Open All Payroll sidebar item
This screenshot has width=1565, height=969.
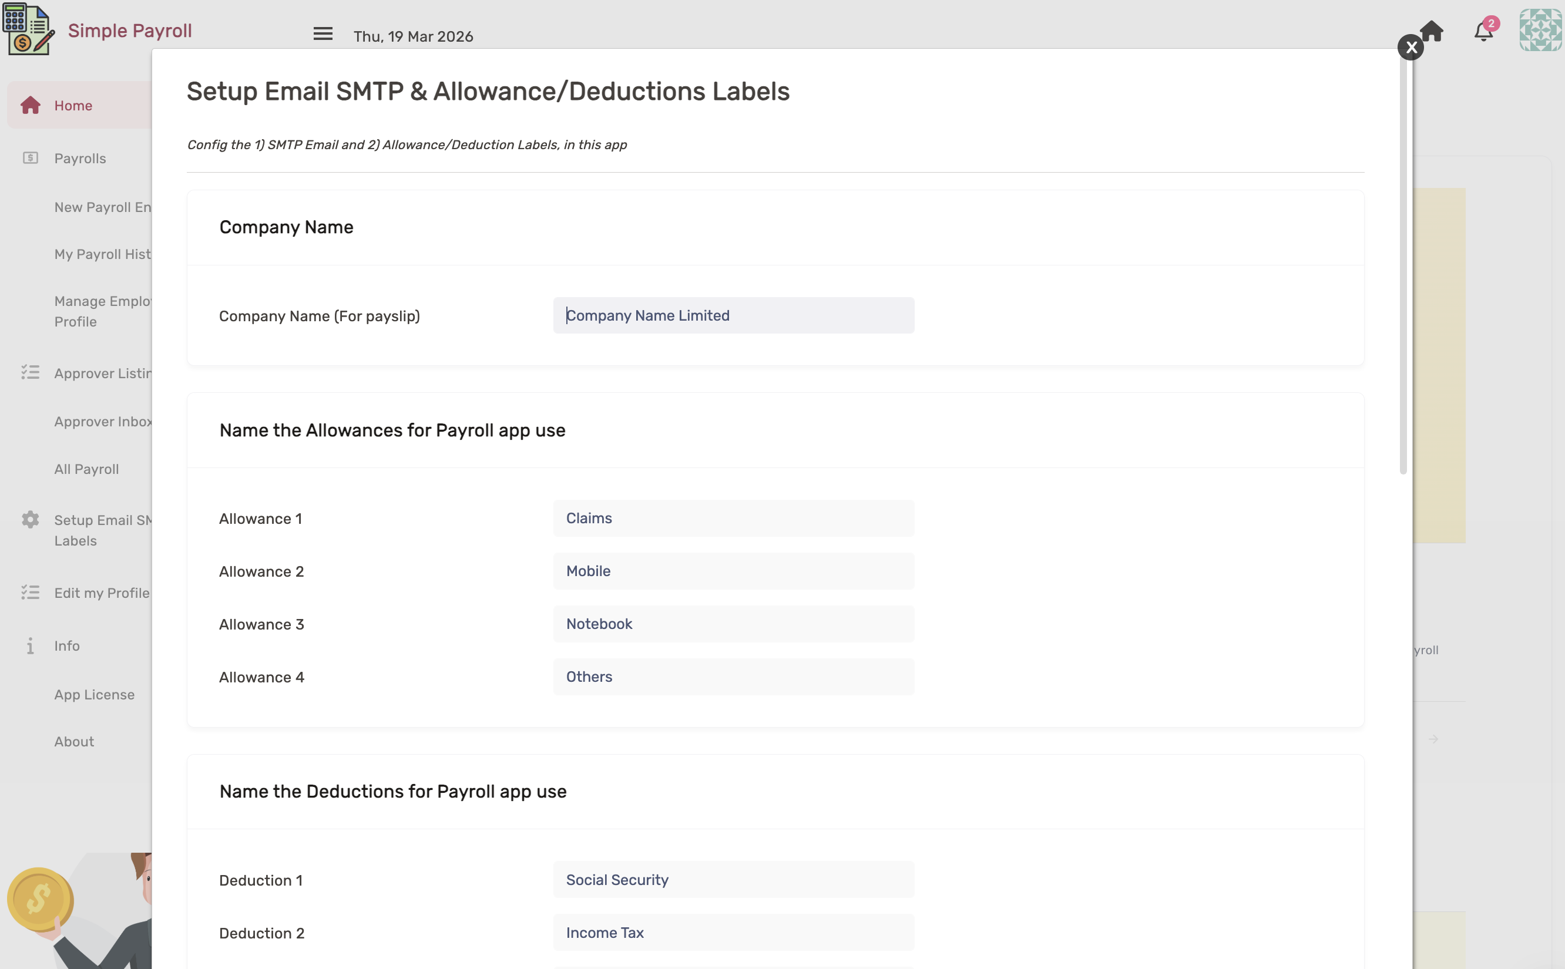point(86,469)
